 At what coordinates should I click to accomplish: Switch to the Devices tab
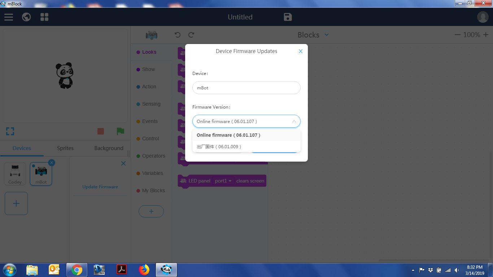[22, 148]
